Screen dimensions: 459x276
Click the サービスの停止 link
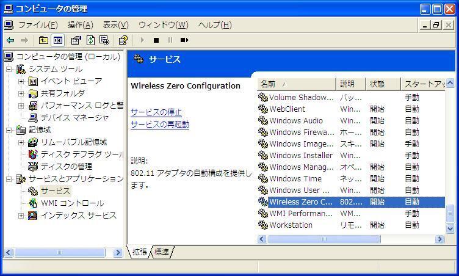(x=156, y=112)
